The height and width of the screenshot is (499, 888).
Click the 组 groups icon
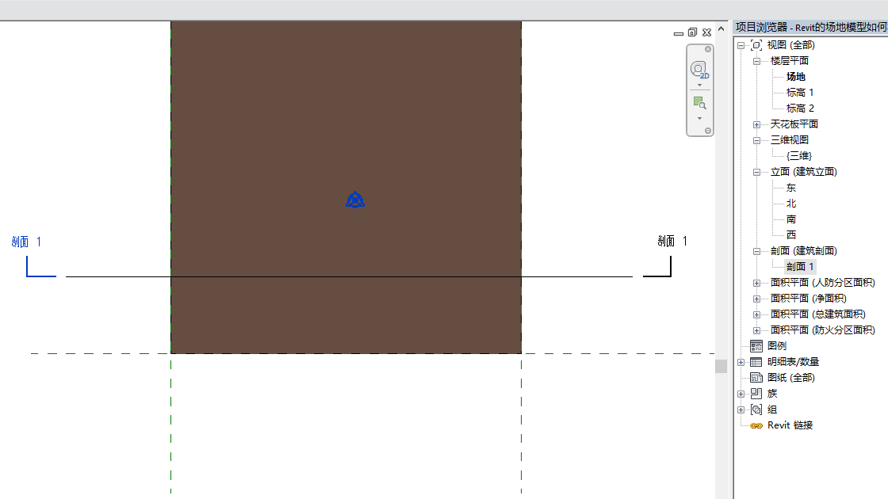756,409
